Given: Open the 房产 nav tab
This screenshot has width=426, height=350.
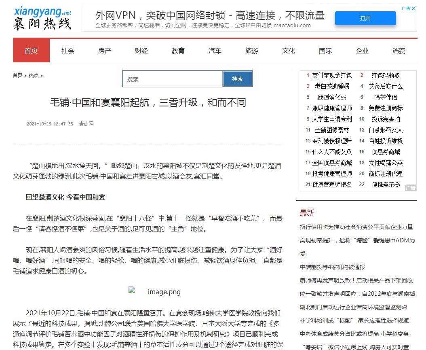Looking at the screenshot, I should click(105, 51).
